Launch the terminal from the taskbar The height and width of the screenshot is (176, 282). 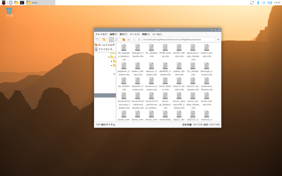22,2
